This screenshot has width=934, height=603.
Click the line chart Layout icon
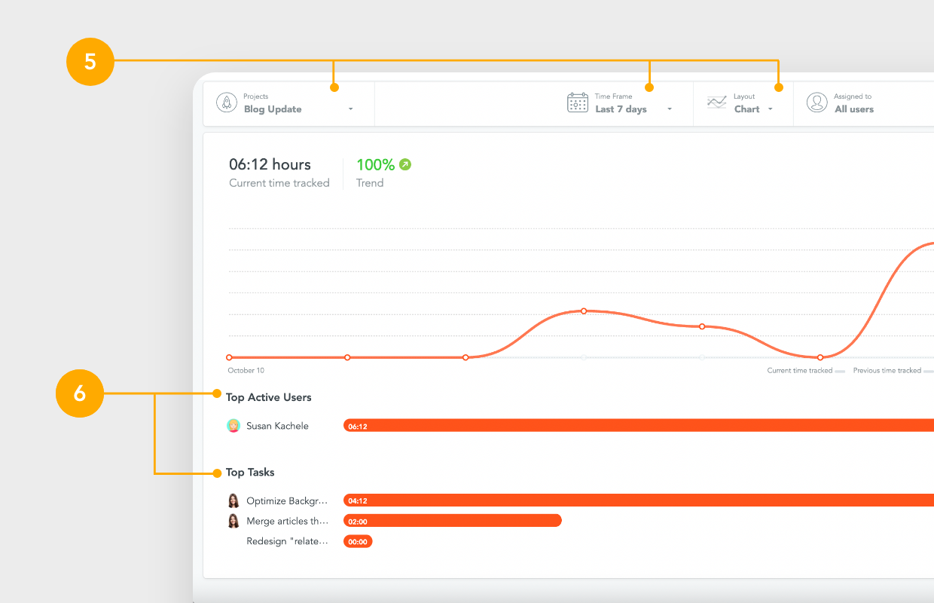[x=716, y=103]
